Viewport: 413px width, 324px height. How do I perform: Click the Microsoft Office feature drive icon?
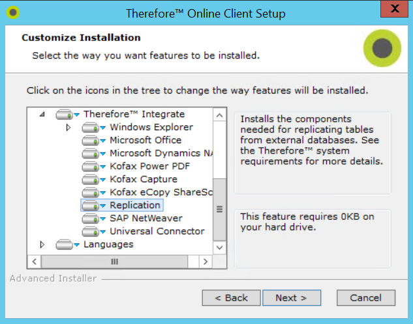tap(93, 141)
